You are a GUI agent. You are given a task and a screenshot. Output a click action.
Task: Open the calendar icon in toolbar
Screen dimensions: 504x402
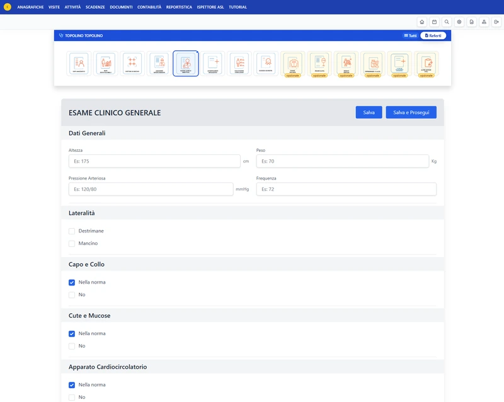(434, 22)
